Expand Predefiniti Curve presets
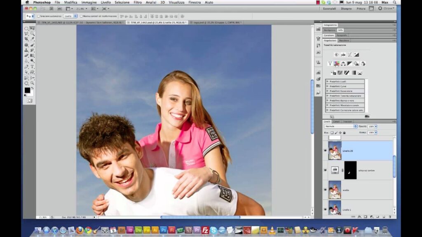Screen dimensions: 422x237 (x=328, y=86)
